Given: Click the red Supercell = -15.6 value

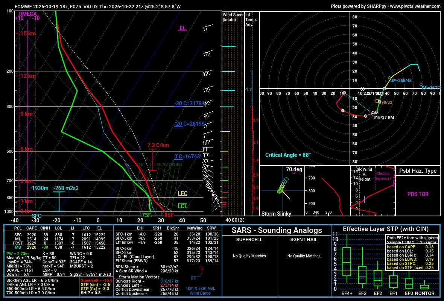Looking at the screenshot, I should (x=97, y=280).
